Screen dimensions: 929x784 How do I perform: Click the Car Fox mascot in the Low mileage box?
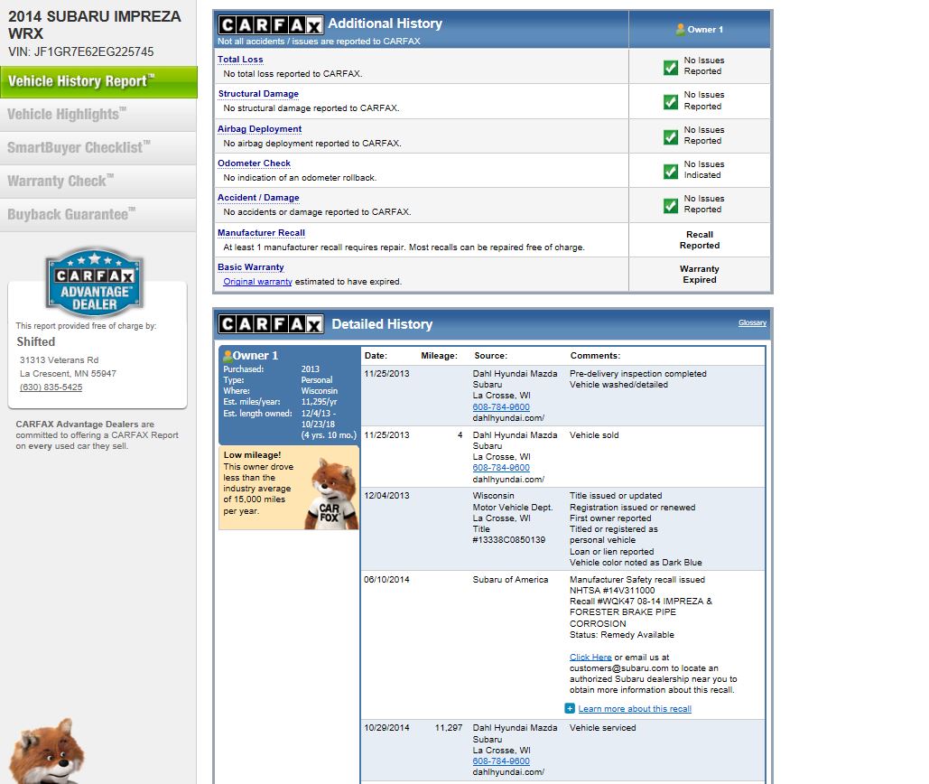coord(333,493)
